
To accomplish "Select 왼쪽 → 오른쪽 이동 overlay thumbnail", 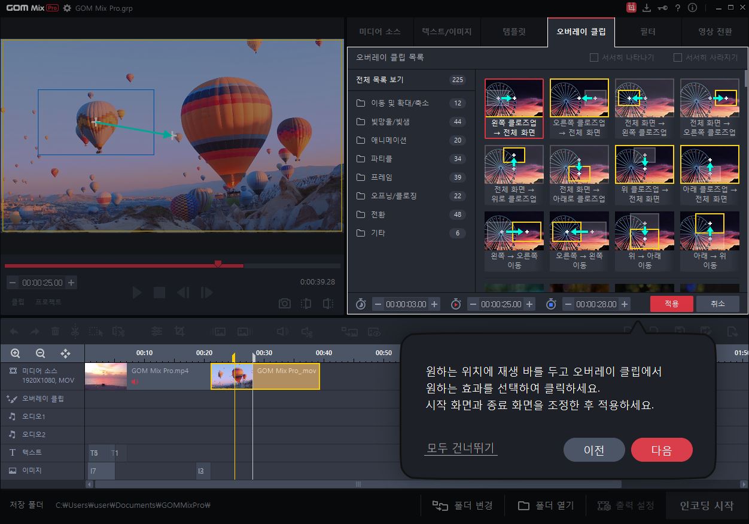I will point(514,241).
